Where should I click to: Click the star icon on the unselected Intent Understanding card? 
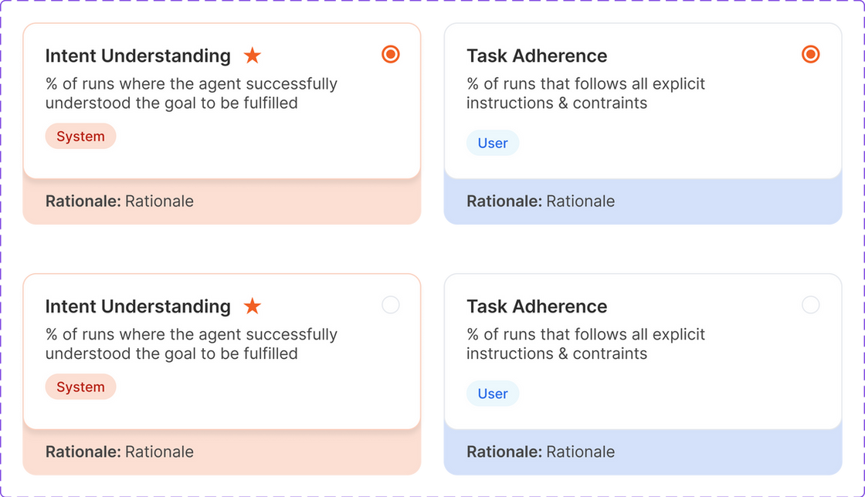tap(252, 306)
